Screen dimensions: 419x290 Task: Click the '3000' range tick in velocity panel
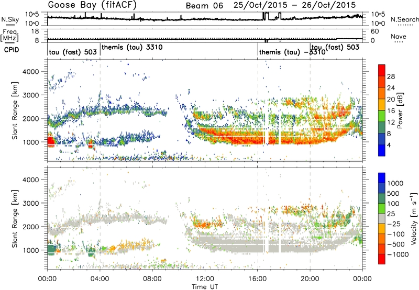(30, 203)
